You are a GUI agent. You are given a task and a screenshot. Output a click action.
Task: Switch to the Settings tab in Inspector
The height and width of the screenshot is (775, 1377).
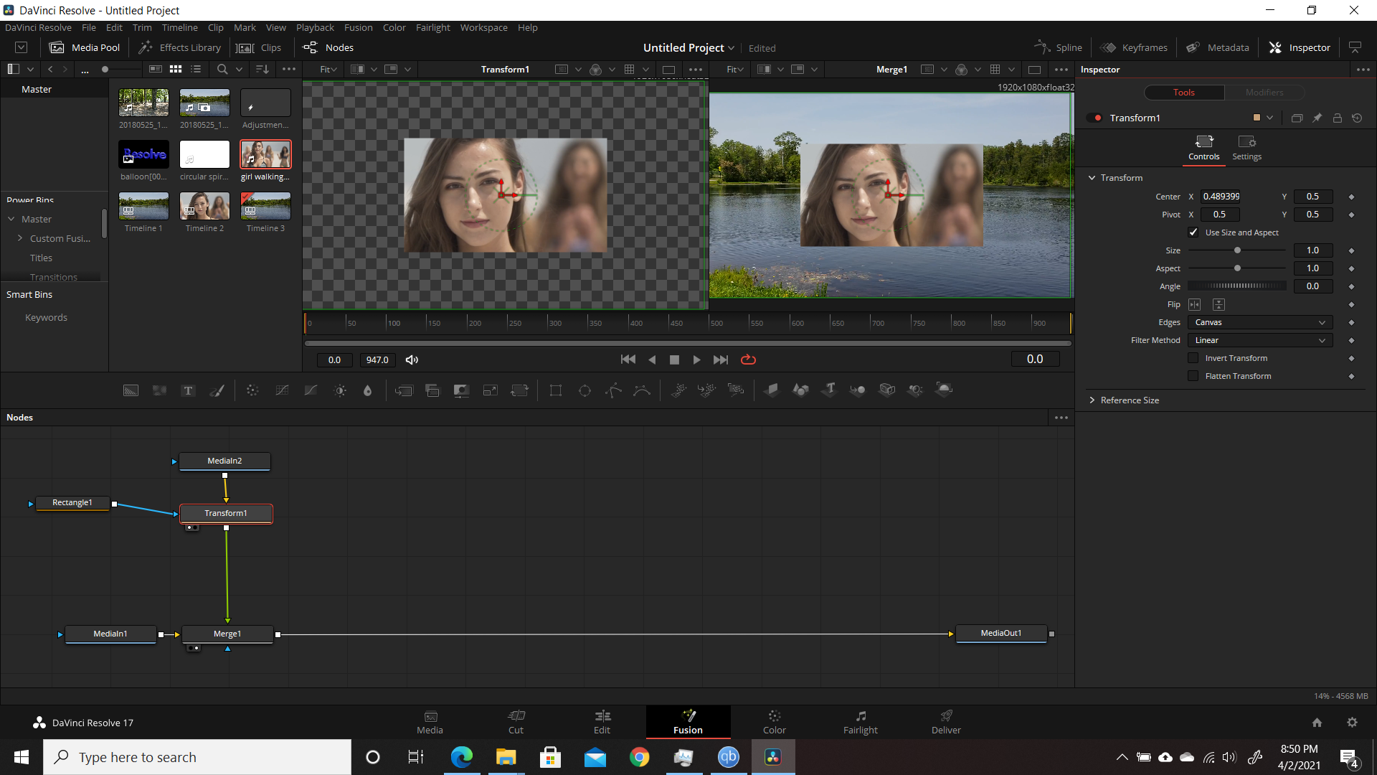[1246, 148]
